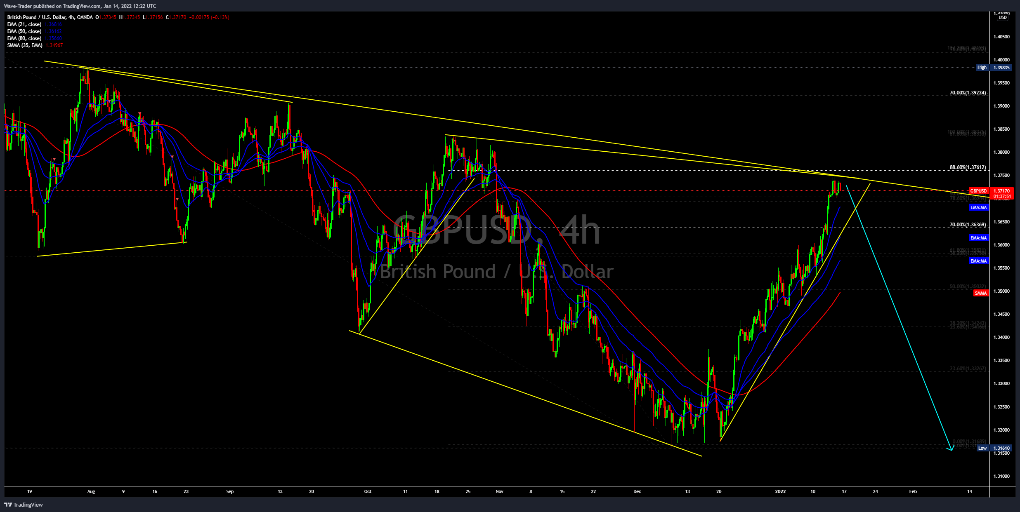Image resolution: width=1020 pixels, height=512 pixels.
Task: Click 1.33000 on the price axis
Action: (x=1001, y=383)
